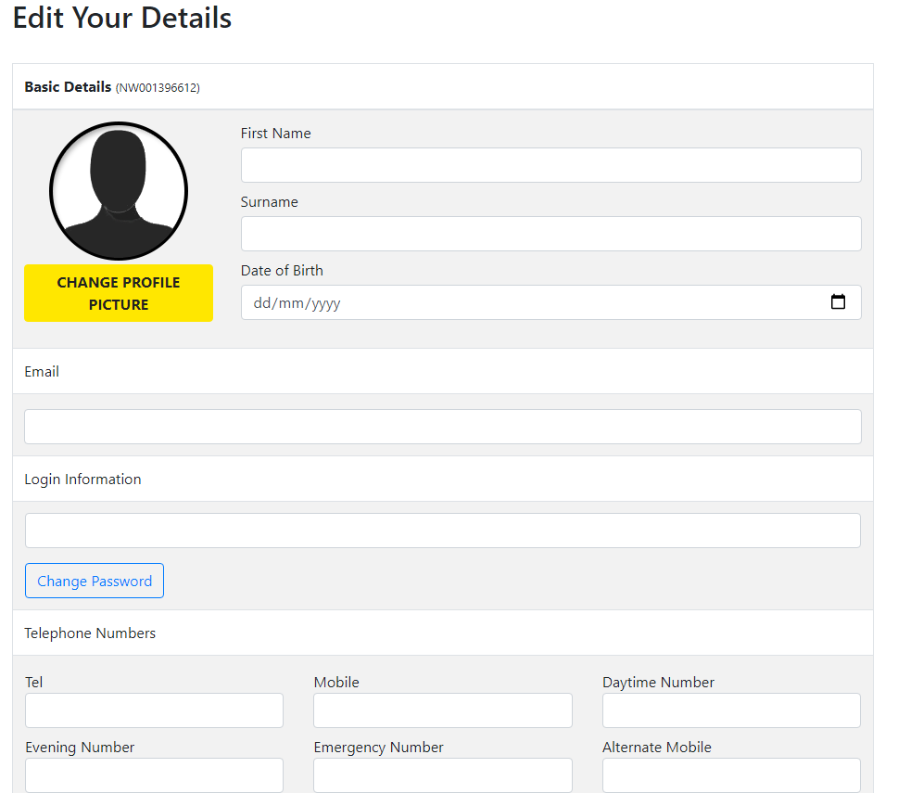Select the Alternate Mobile field
The width and height of the screenshot is (898, 793).
pos(731,775)
